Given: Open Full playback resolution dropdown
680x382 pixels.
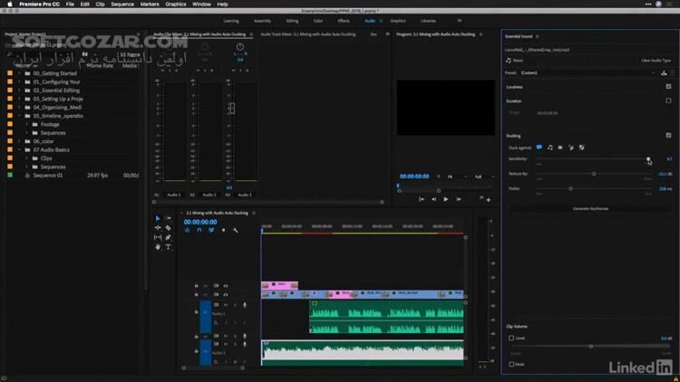Looking at the screenshot, I should click(x=483, y=177).
